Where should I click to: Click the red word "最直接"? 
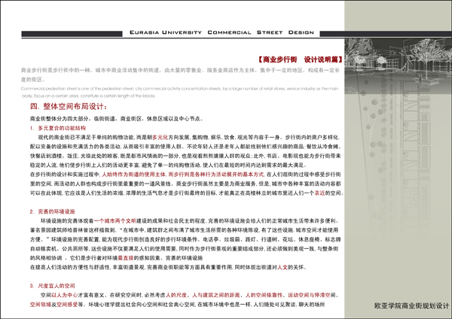click(x=126, y=257)
